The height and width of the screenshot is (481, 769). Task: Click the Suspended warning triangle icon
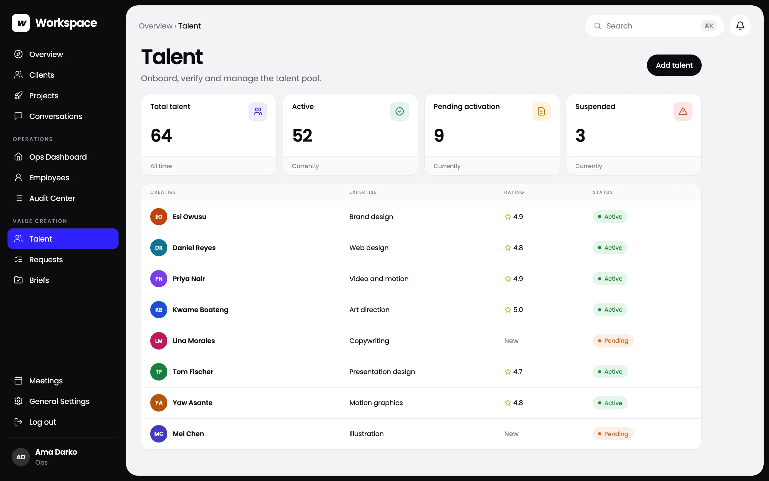coord(683,112)
